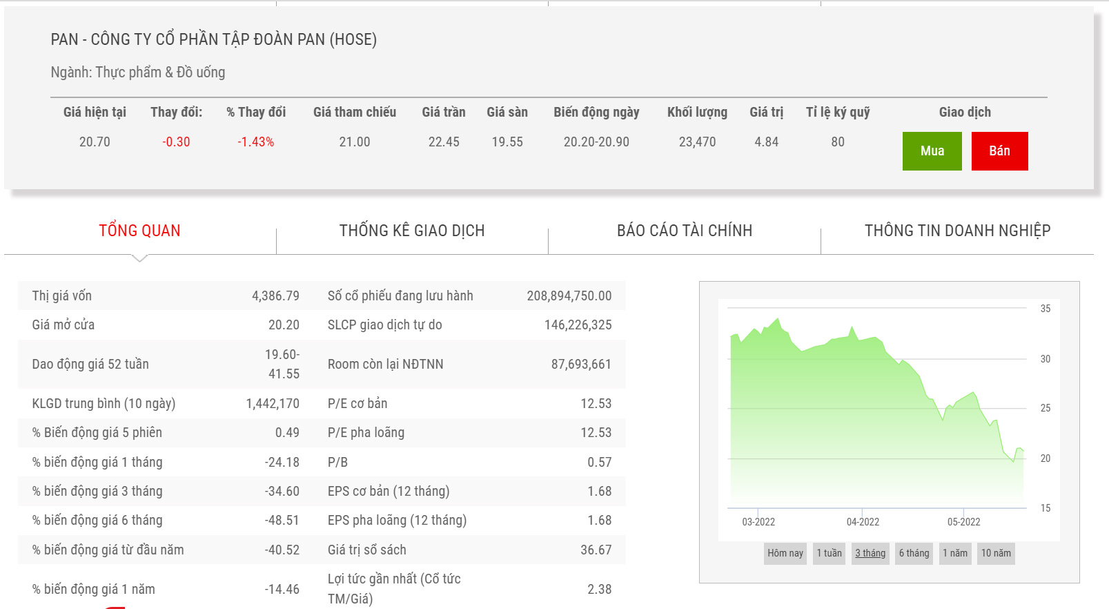Viewport: 1109px width, 609px height.
Task: Select the Hôm nay chart range
Action: pos(785,553)
